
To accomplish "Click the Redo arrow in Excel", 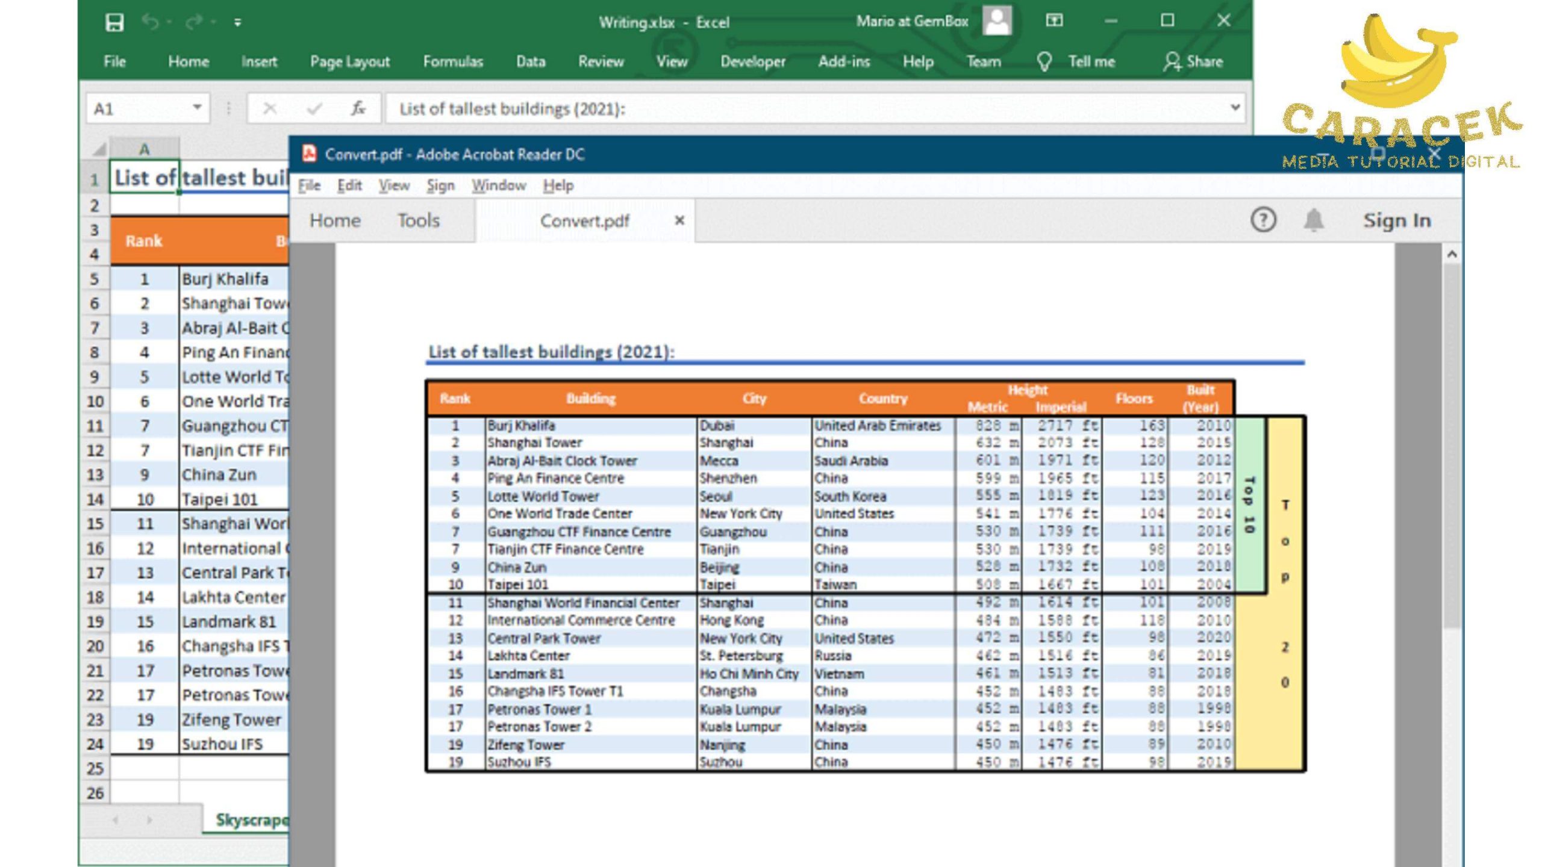I will point(193,23).
